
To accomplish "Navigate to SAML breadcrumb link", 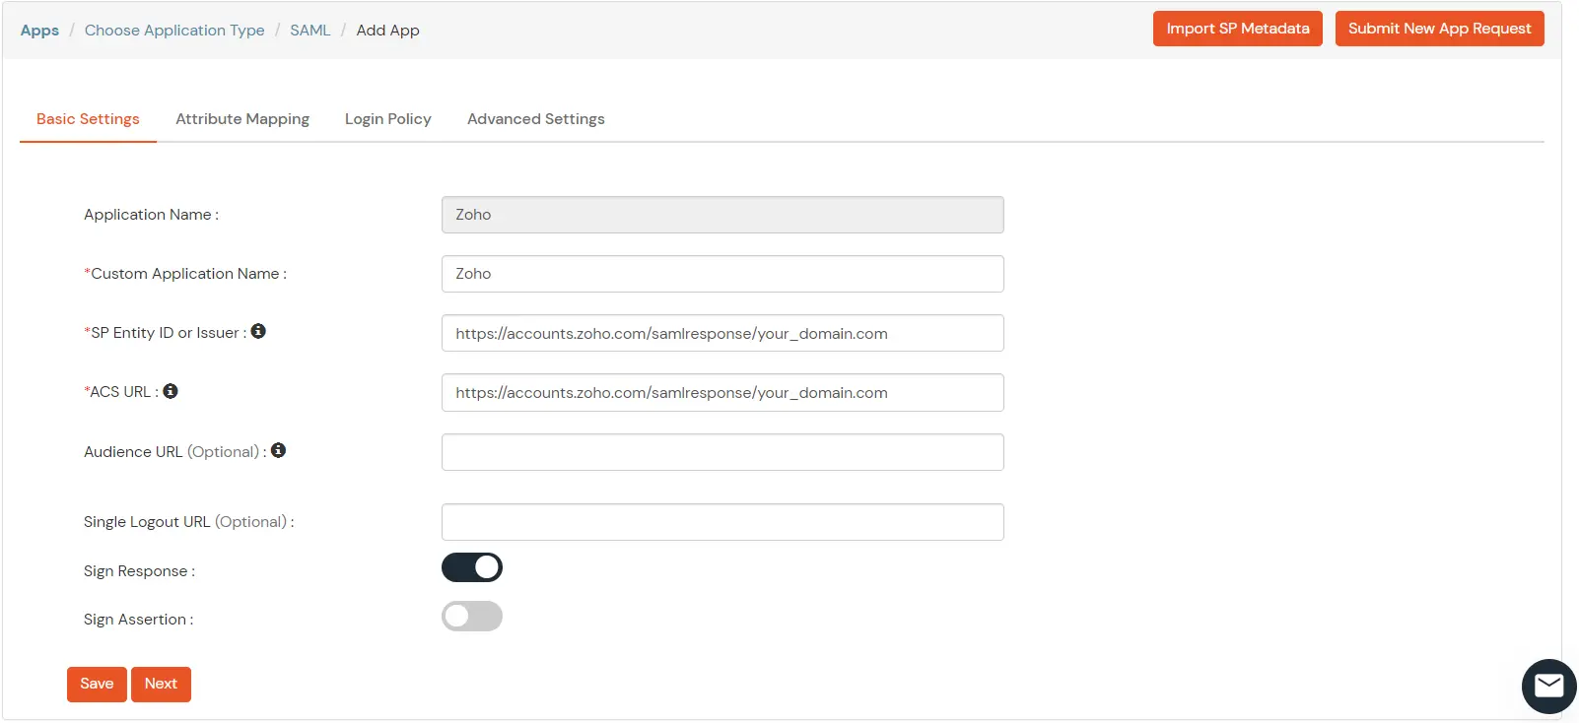I will pyautogui.click(x=310, y=31).
